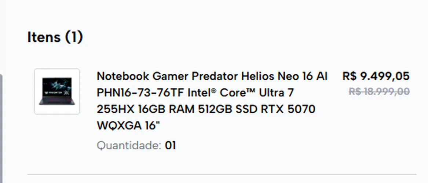428x183 pixels.
Task: Select the PHN16-73-76TF model code text
Action: [140, 93]
